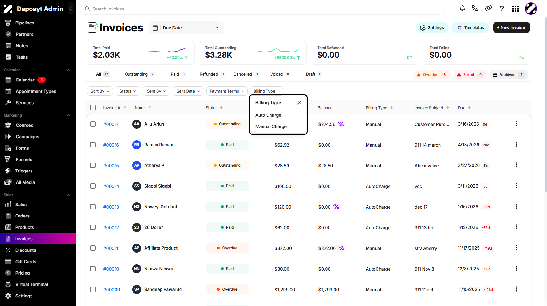Open Triggers in the sidebar

click(x=24, y=171)
